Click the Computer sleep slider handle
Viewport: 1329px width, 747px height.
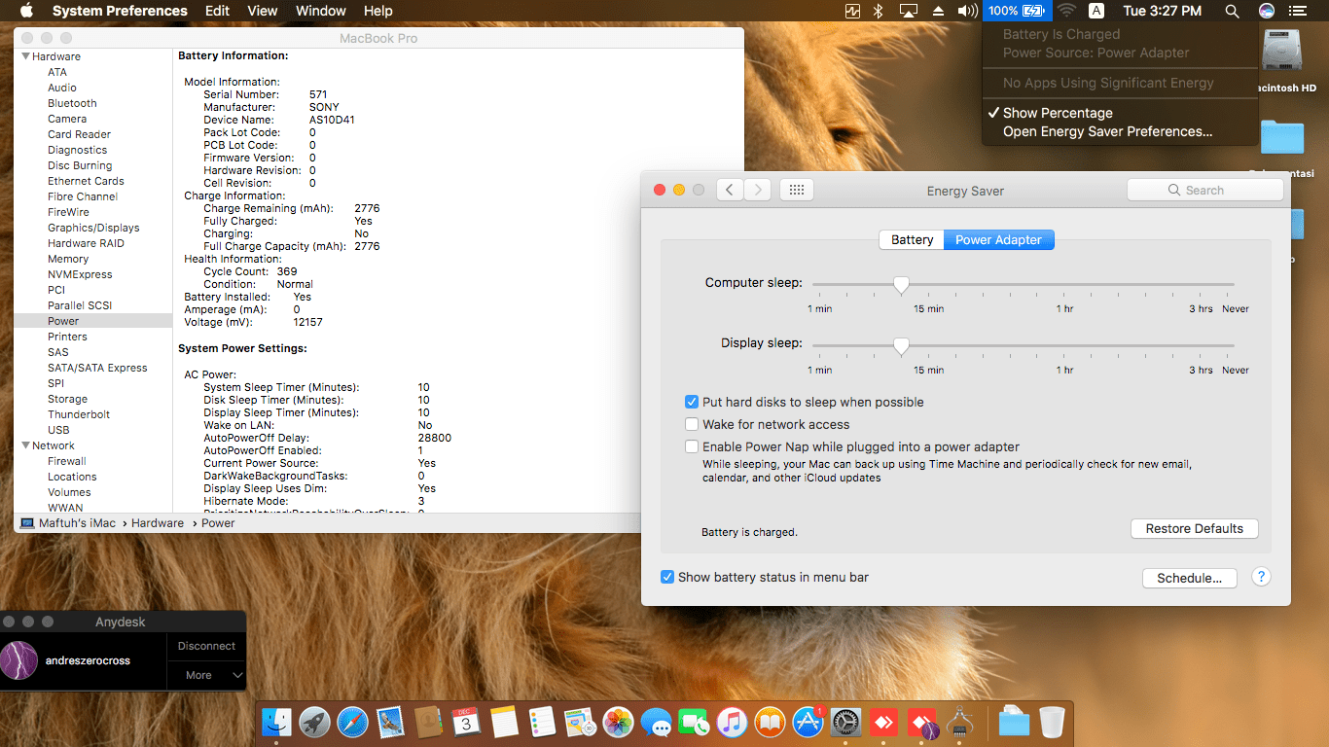point(901,284)
